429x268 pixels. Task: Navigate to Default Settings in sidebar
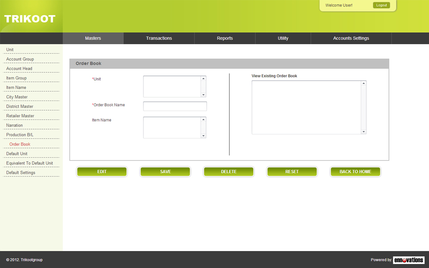click(21, 173)
